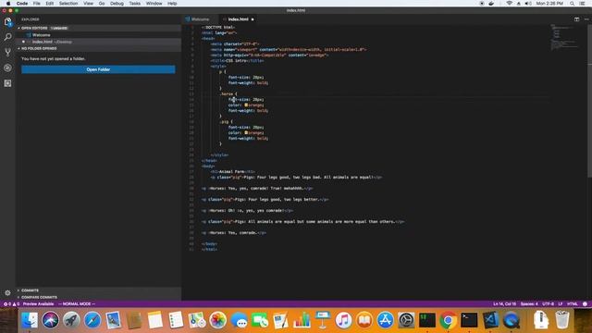Click the Wi-Fi icon in menu bar
This screenshot has height=333, width=592.
point(510,4)
